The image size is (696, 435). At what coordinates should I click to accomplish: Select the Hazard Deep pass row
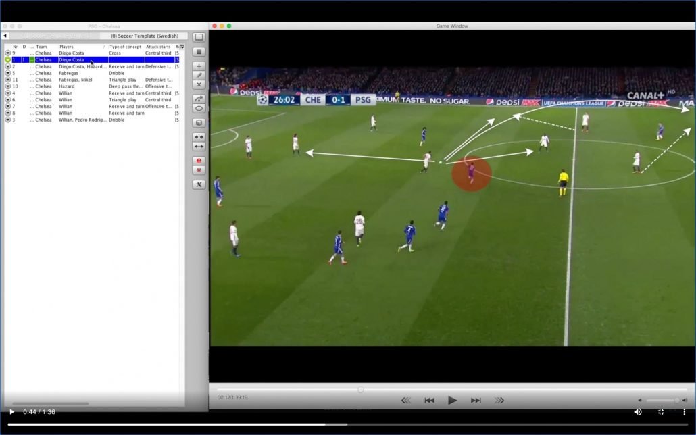tap(91, 86)
